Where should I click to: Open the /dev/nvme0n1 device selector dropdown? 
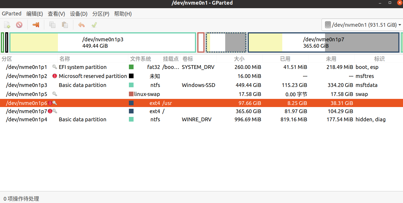click(x=362, y=25)
